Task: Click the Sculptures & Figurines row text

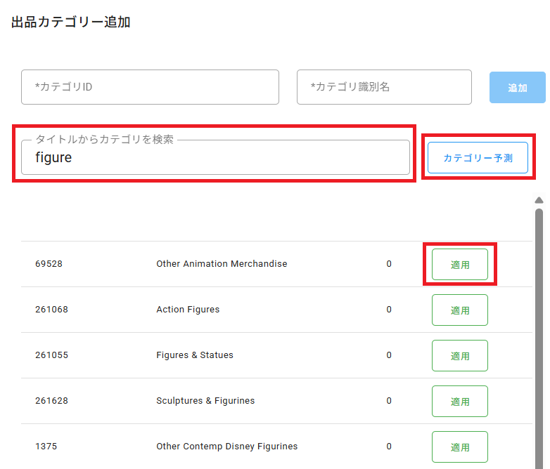Action: (x=205, y=400)
